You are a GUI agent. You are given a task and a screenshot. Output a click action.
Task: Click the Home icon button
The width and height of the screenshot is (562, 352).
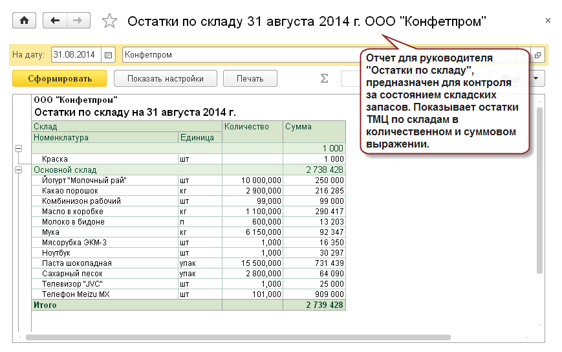coord(25,21)
